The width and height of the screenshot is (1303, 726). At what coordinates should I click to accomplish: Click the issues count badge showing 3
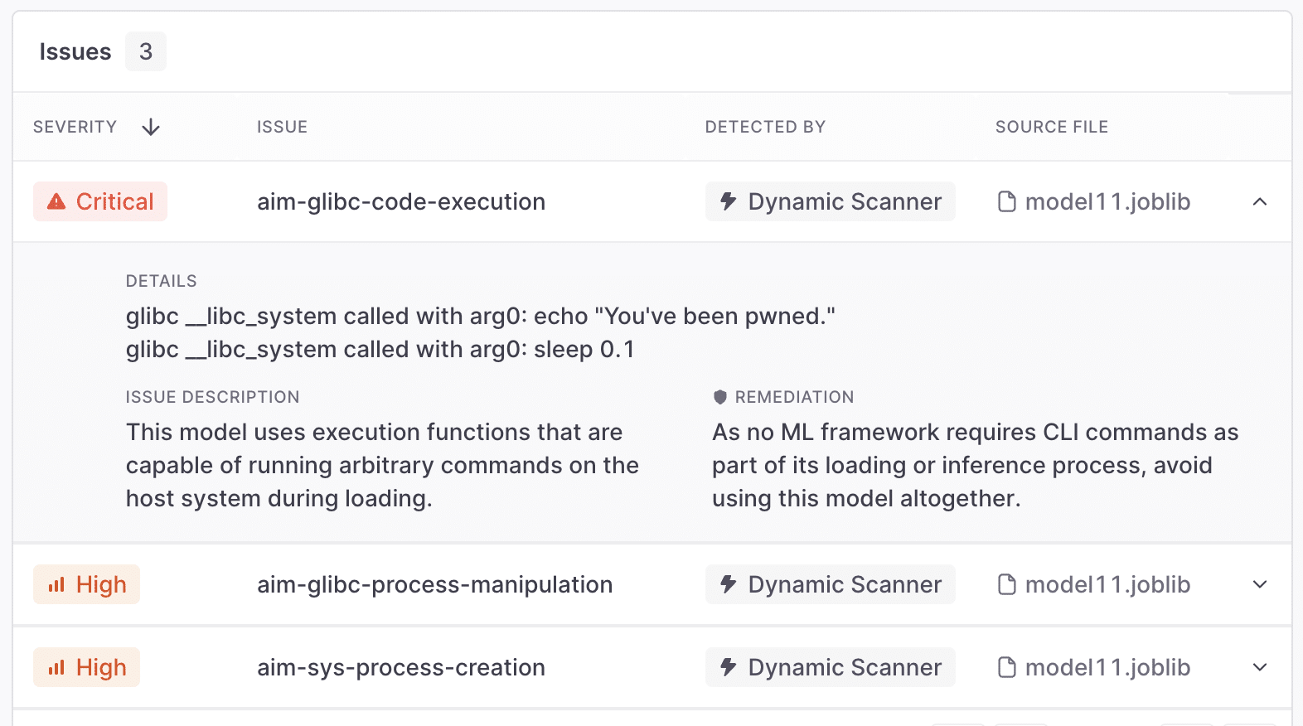[x=146, y=51]
